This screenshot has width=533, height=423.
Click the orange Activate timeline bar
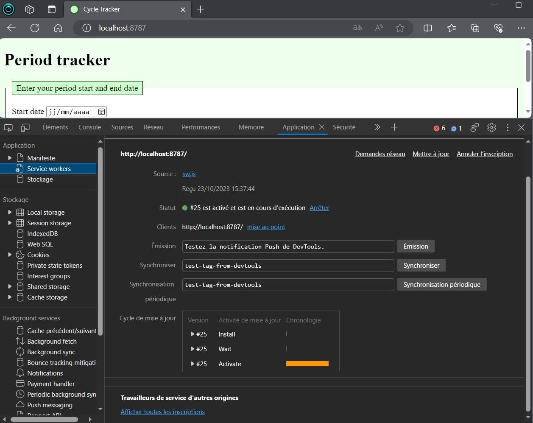point(307,364)
